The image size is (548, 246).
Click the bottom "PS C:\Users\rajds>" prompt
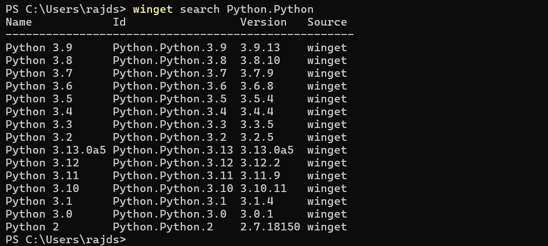66,240
